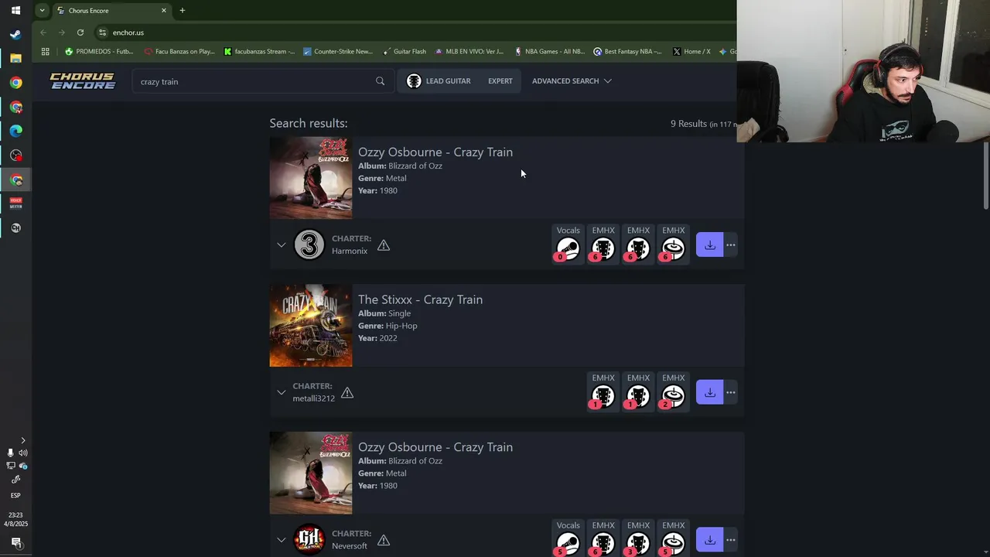Open the Facu Banzas on Play bookmark

(179, 52)
